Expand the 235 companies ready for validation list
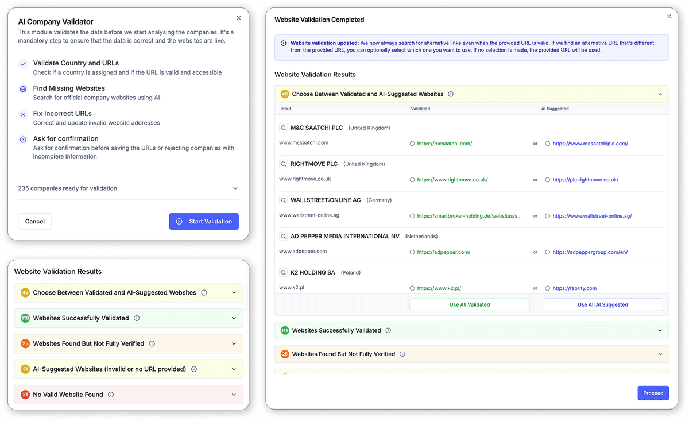The height and width of the screenshot is (421, 689). pos(235,188)
